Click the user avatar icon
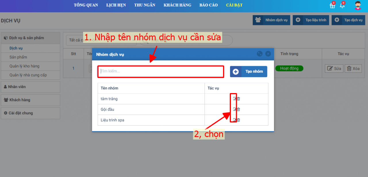The width and height of the screenshot is (368, 177). [358, 5]
